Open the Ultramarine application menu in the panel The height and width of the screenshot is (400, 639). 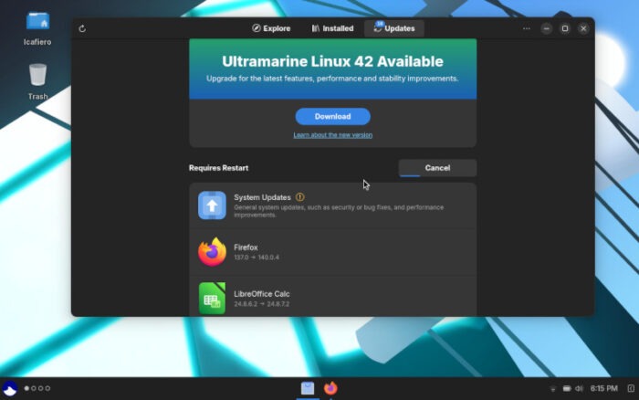point(10,388)
